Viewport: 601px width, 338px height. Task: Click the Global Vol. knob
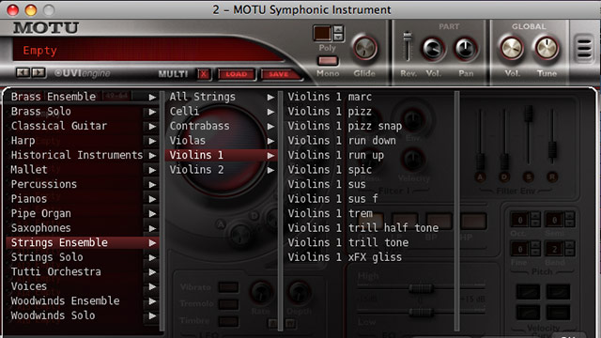[512, 49]
